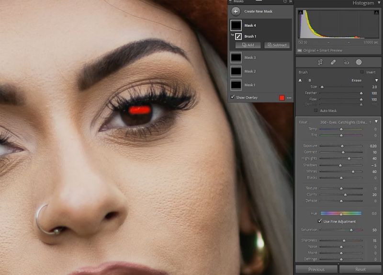Screen dimensions: 383x275
Task: Adjust the Blacks slider
Action: 341,178
